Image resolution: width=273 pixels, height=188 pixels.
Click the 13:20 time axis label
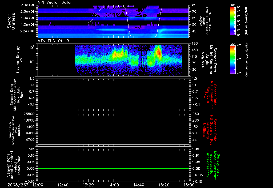point(88,185)
